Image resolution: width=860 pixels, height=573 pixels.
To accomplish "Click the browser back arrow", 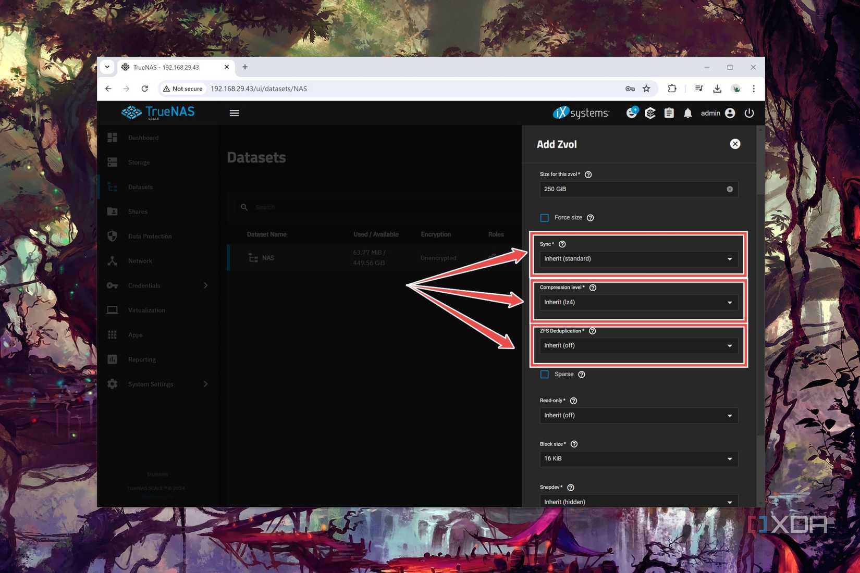I will (108, 89).
